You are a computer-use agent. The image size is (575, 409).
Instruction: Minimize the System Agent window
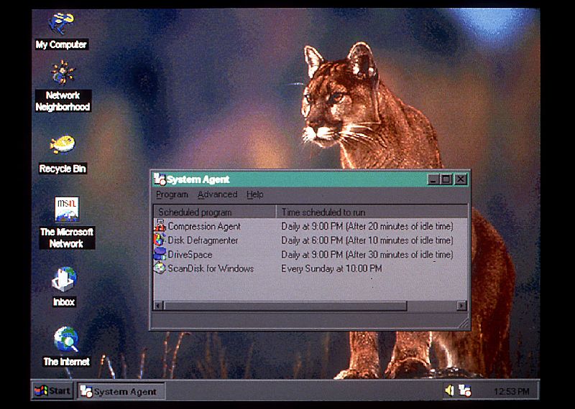click(x=433, y=179)
